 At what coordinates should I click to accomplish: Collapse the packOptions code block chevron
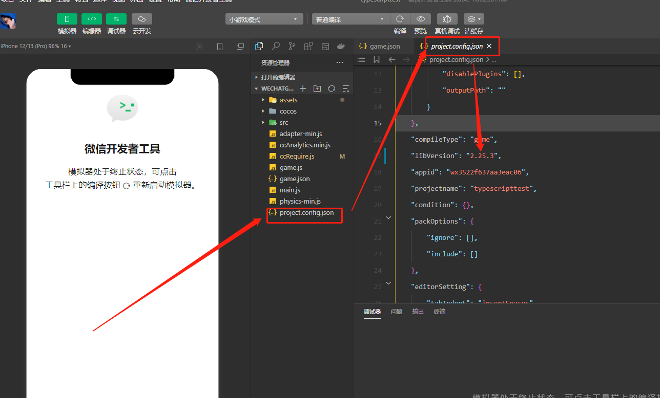tap(388, 217)
